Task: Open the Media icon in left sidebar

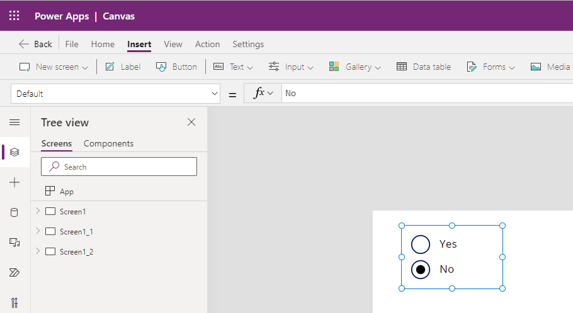Action: [14, 243]
